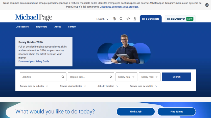Click the Find a Job button
The image size is (211, 118).
(136, 111)
